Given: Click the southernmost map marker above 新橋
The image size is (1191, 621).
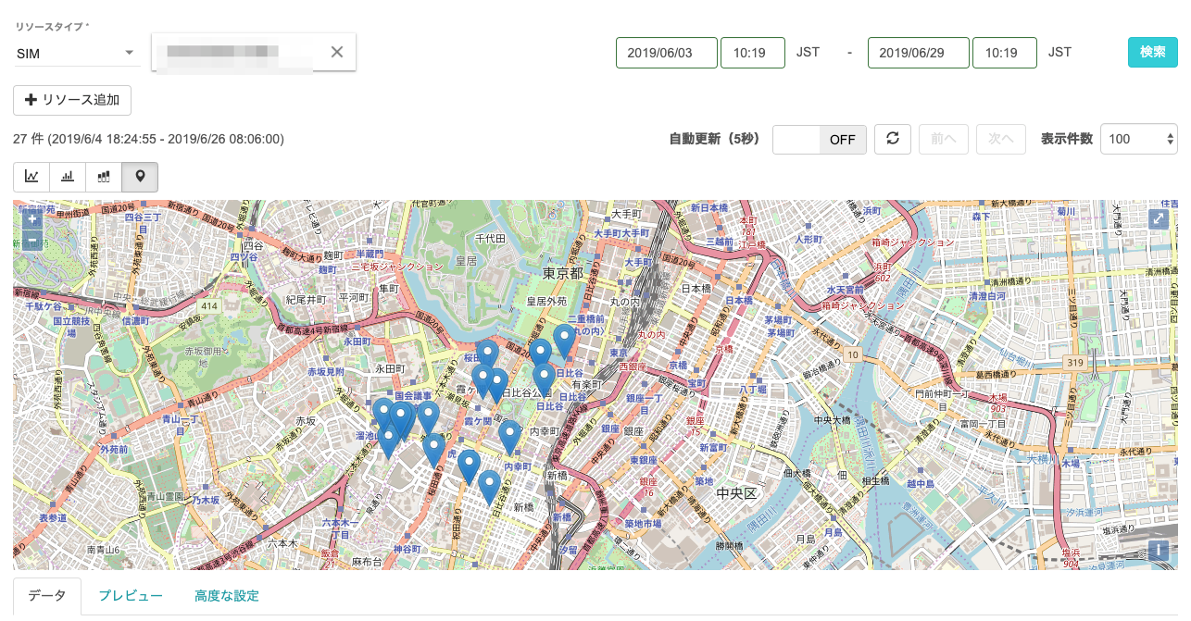Looking at the screenshot, I should pyautogui.click(x=489, y=488).
